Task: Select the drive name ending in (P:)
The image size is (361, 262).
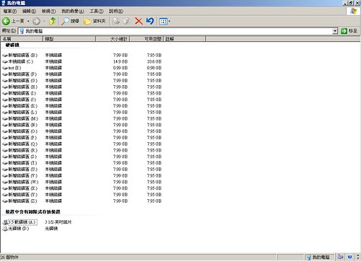Action: (x=22, y=138)
